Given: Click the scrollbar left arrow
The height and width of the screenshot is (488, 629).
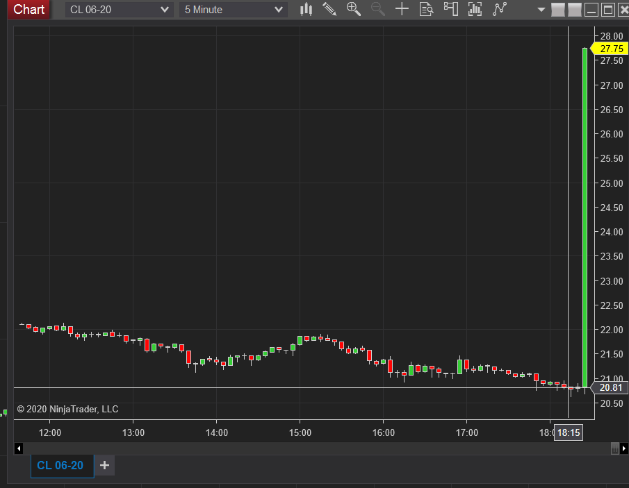Looking at the screenshot, I should [x=19, y=448].
